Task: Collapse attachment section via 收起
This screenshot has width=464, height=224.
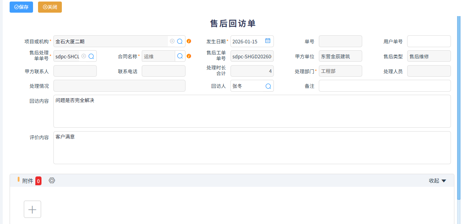Action: click(x=437, y=181)
